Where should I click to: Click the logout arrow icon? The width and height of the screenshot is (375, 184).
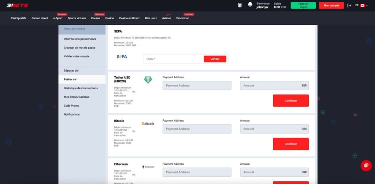click(x=349, y=5)
